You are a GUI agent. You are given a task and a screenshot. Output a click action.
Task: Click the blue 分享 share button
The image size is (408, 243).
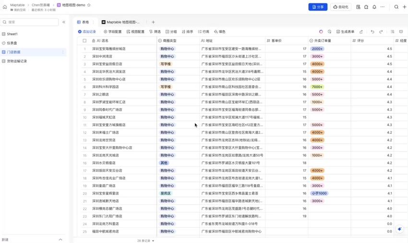click(317, 7)
